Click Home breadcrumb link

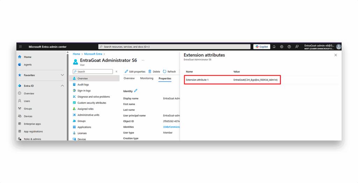click(x=76, y=54)
